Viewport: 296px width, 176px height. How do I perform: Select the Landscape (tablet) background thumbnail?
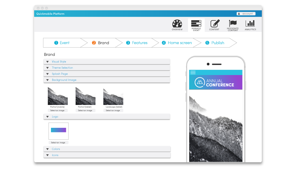(113, 96)
